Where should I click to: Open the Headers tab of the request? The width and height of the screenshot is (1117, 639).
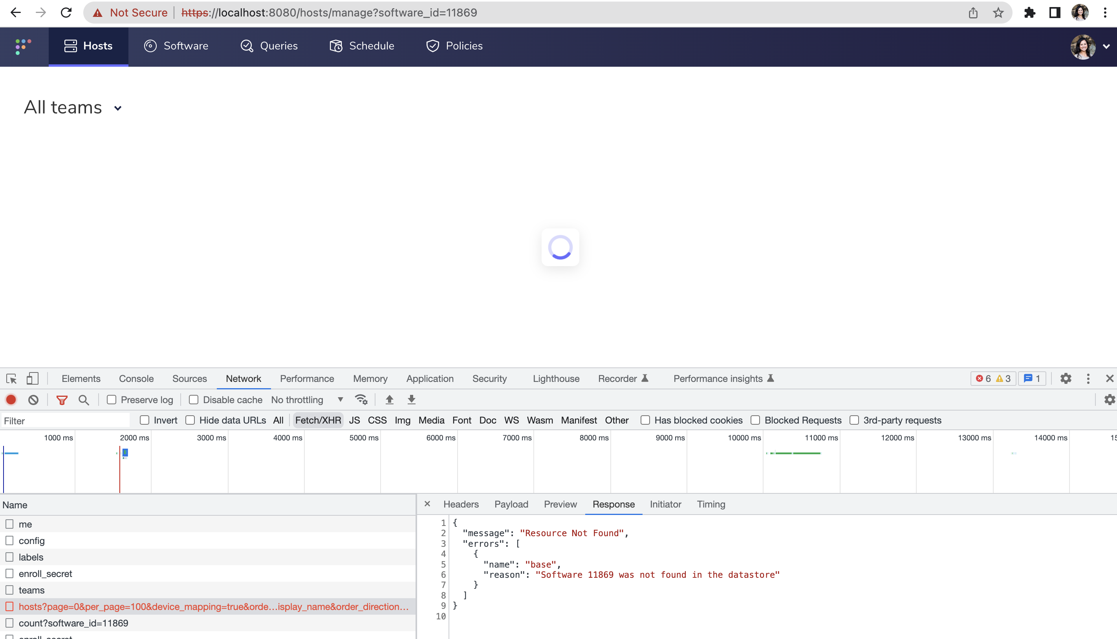pyautogui.click(x=461, y=504)
